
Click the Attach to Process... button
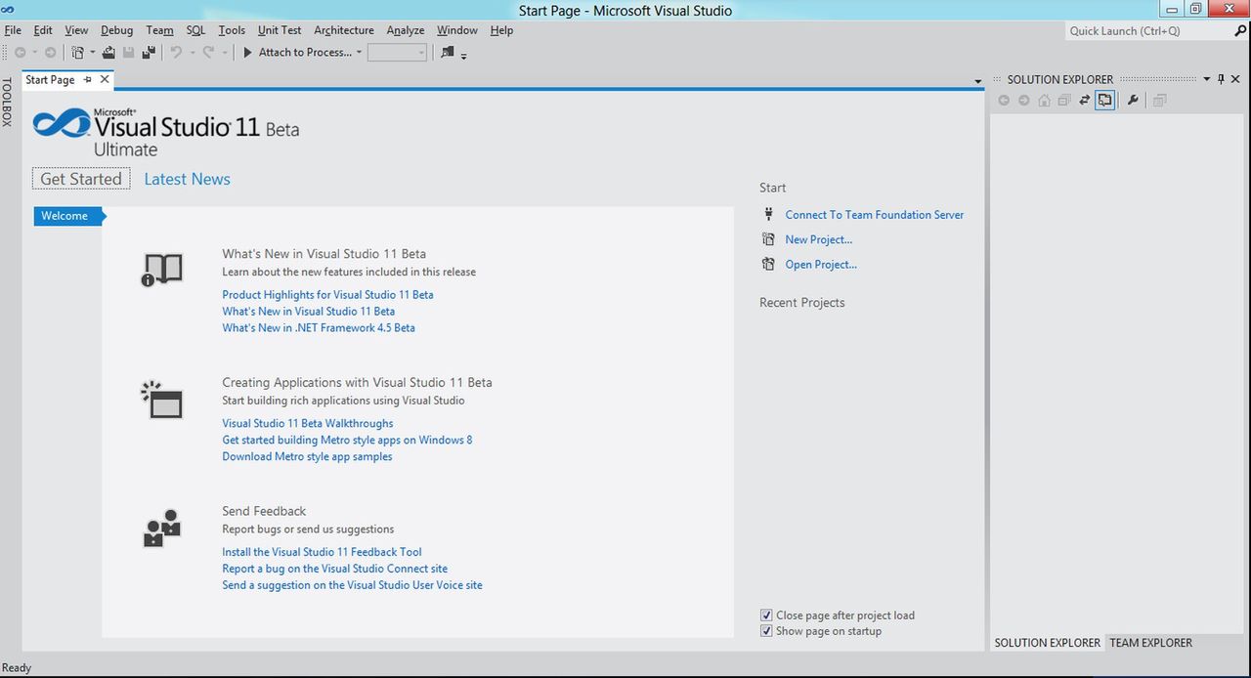point(305,53)
